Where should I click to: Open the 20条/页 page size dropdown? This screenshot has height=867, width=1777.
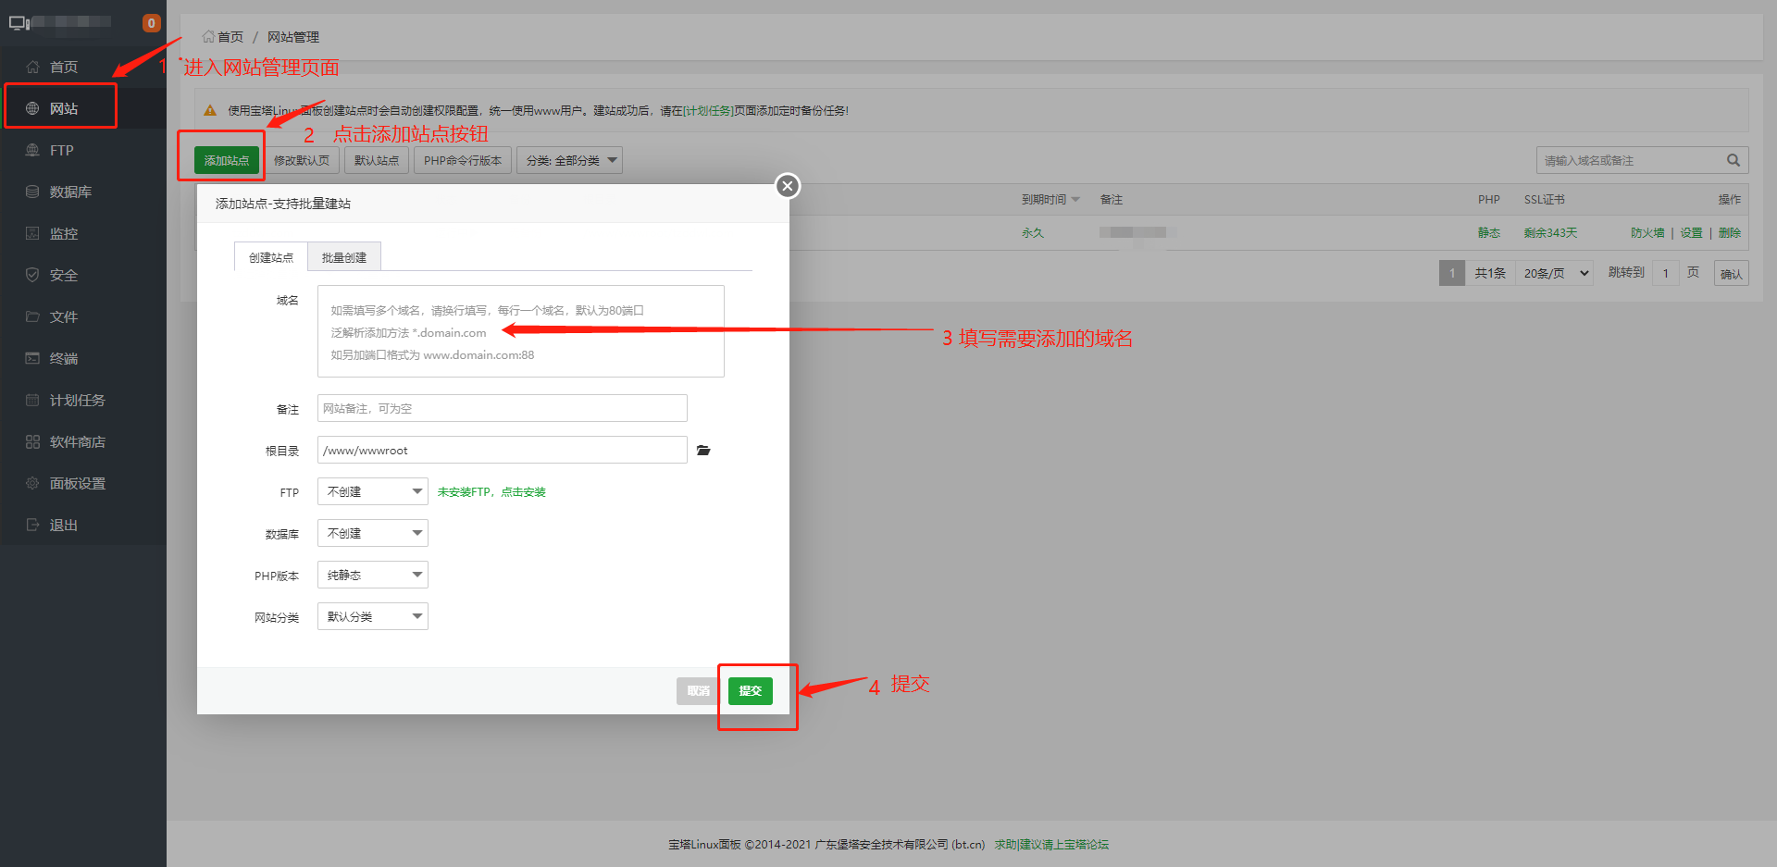[1555, 273]
